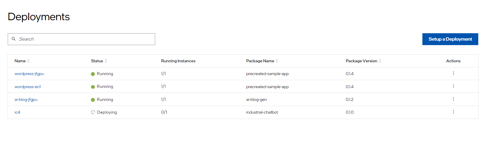
Task: Click the sort arrows next to Name
Action: 29,61
